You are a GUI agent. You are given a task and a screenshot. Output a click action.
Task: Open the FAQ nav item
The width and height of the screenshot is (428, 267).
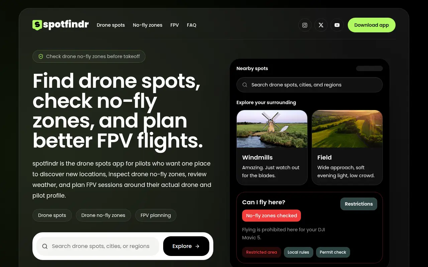click(x=192, y=25)
